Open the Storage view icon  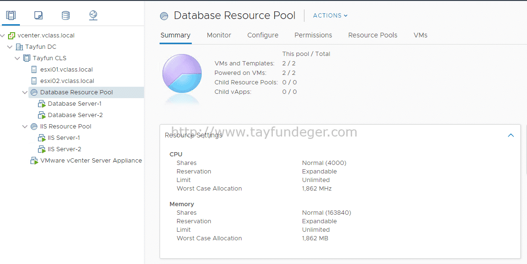[65, 15]
